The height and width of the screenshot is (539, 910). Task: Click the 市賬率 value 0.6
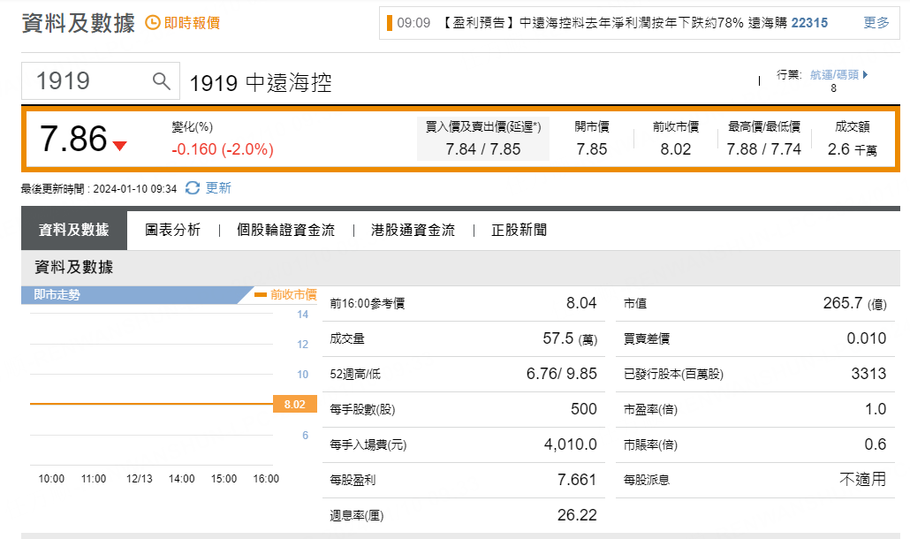tap(876, 444)
